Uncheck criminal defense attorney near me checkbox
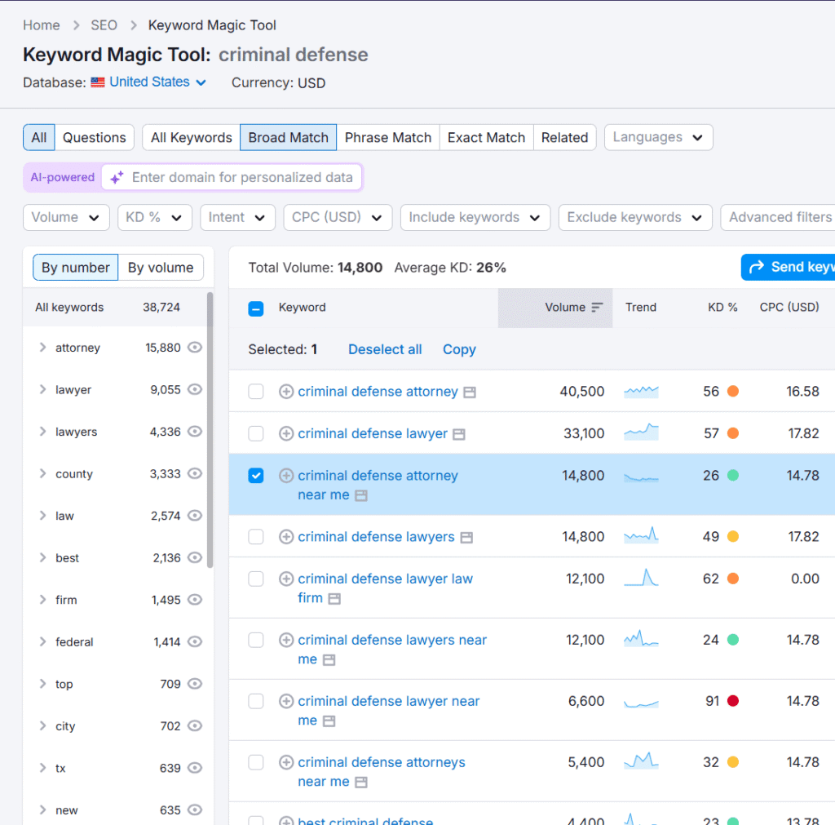835x825 pixels. pos(255,476)
